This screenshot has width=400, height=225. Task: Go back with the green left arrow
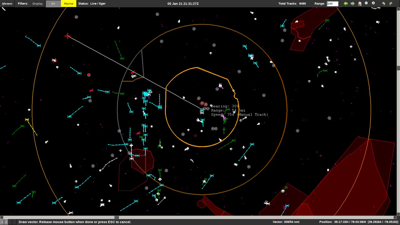click(x=346, y=3)
